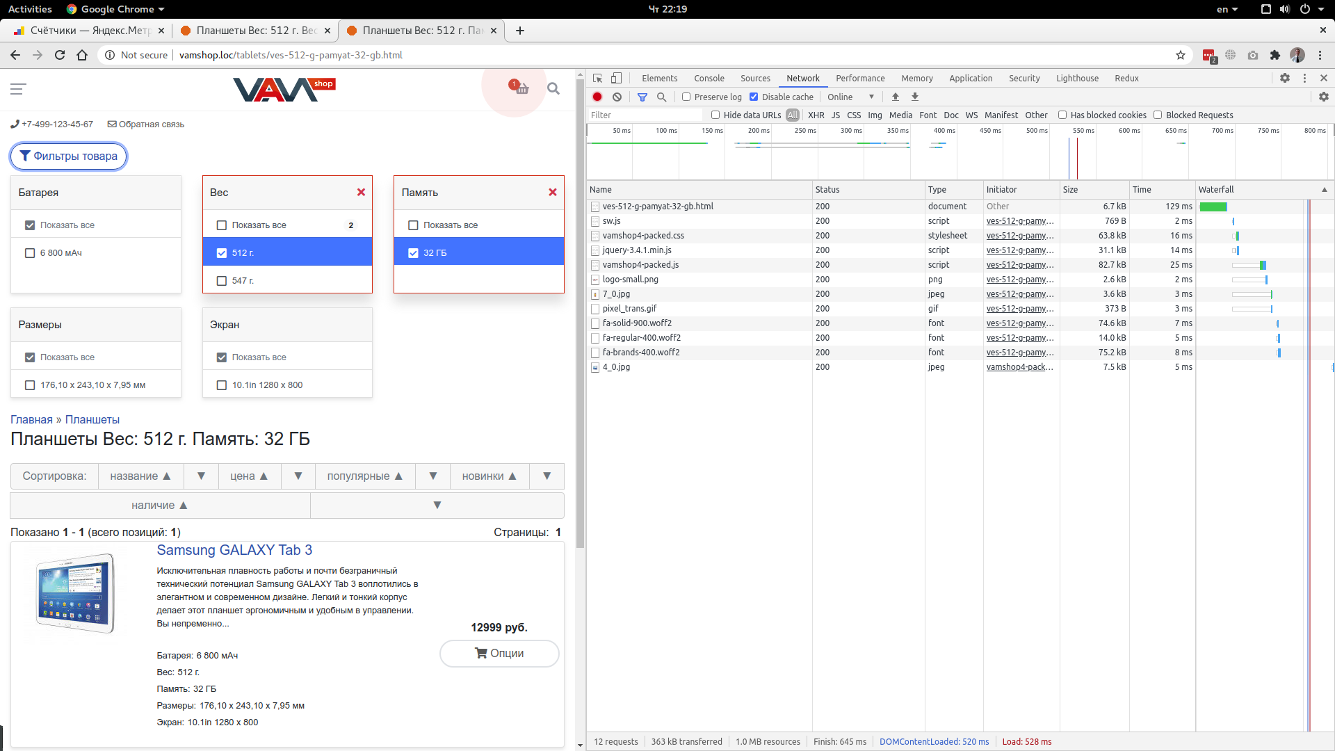
Task: Open Обратная связь feedback link
Action: tap(145, 124)
